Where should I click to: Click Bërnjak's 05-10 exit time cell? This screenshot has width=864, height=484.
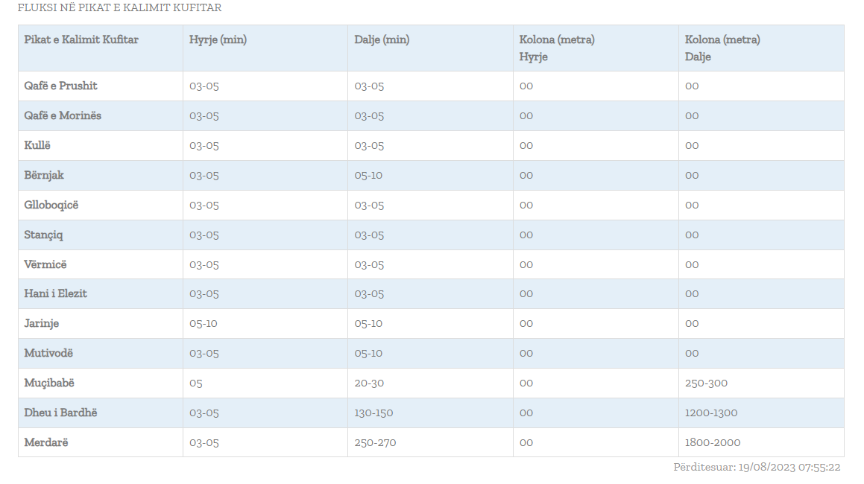pyautogui.click(x=368, y=175)
